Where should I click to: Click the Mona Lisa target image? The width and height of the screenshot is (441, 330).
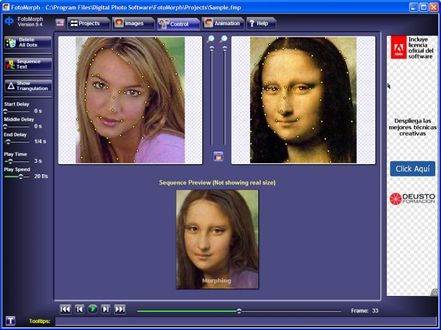click(303, 100)
